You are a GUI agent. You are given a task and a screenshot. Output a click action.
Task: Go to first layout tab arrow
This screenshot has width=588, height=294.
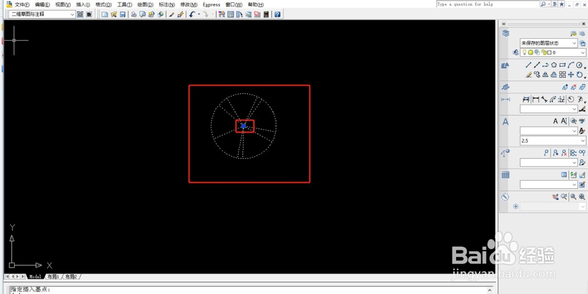pyautogui.click(x=8, y=277)
